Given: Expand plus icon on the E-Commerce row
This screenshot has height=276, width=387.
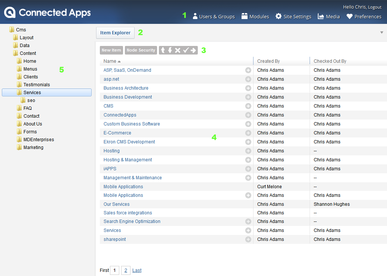Looking at the screenshot, I should 248,133.
